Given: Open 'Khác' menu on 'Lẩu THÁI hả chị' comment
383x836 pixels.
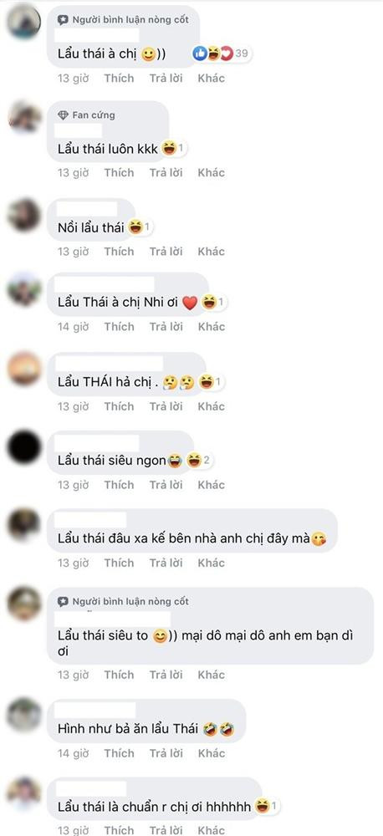Looking at the screenshot, I should tap(212, 407).
